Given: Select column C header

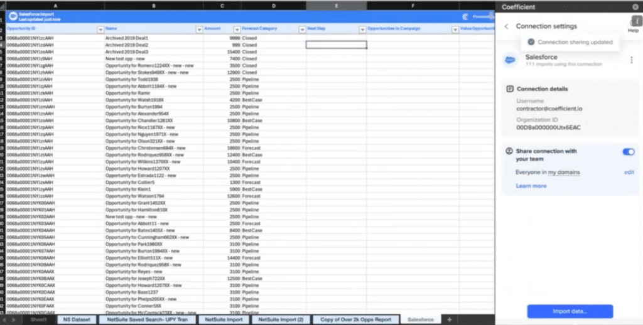Looking at the screenshot, I should (222, 6).
